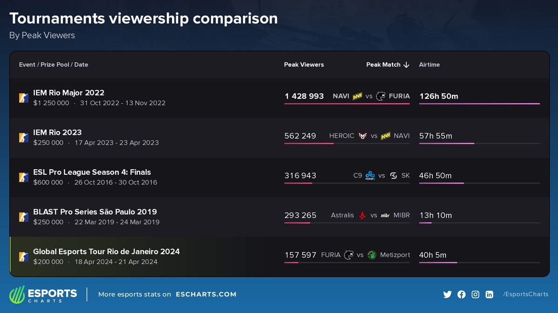Click the CS icon beside IEM Rio 2023

point(24,138)
